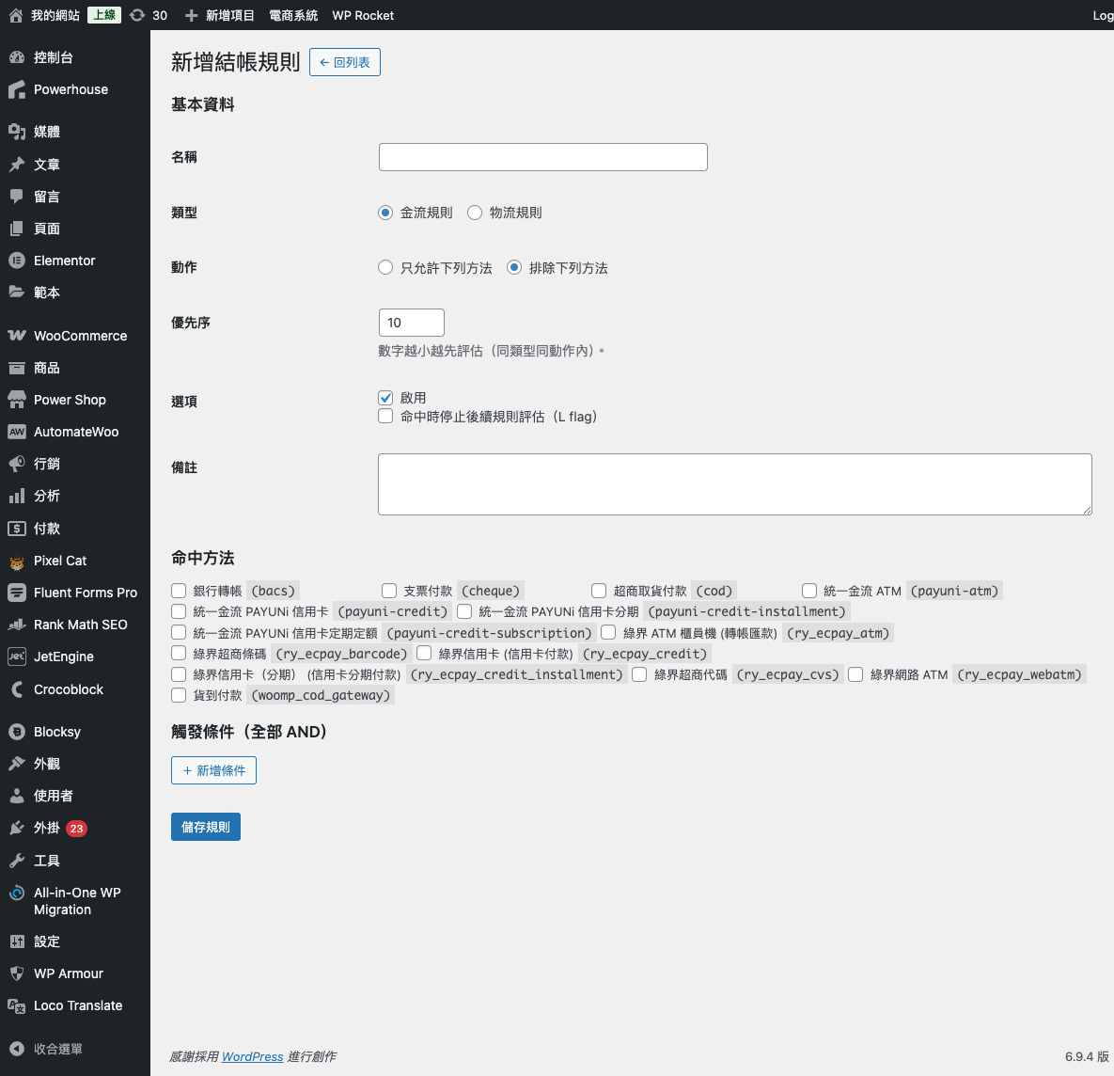Click the 上線 status badge

(104, 15)
